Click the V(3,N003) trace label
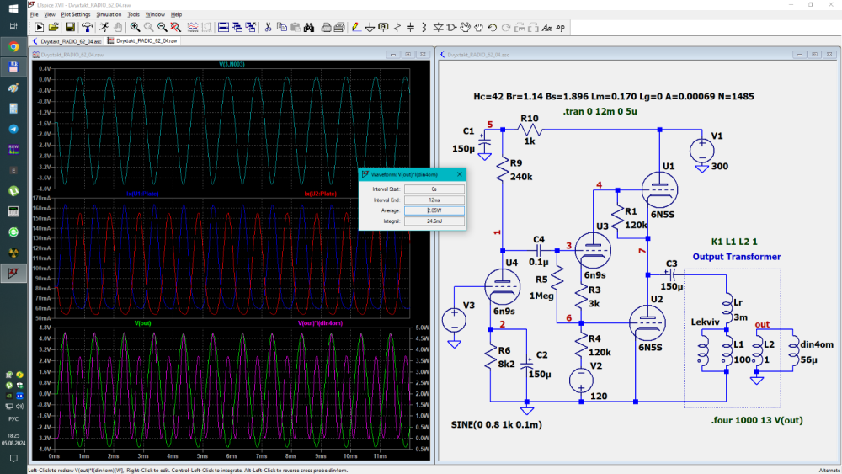 tap(231, 65)
